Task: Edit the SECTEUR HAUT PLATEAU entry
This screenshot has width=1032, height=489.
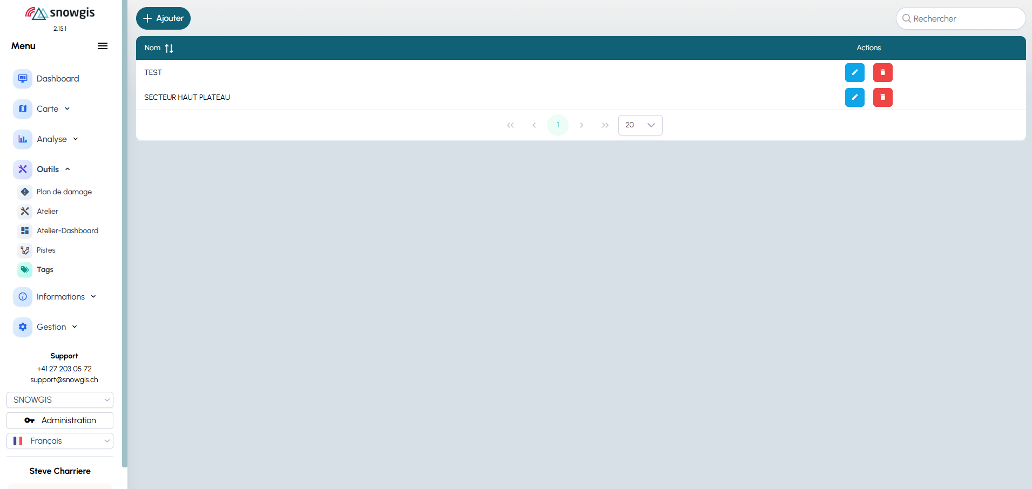Action: point(854,97)
